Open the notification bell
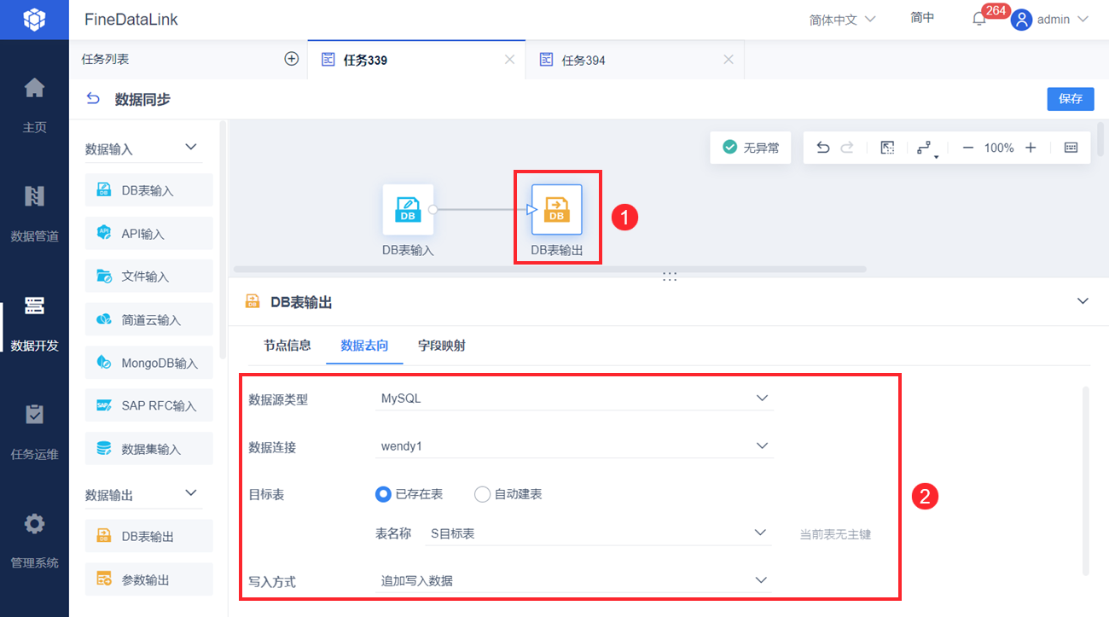This screenshot has width=1109, height=617. click(x=979, y=19)
